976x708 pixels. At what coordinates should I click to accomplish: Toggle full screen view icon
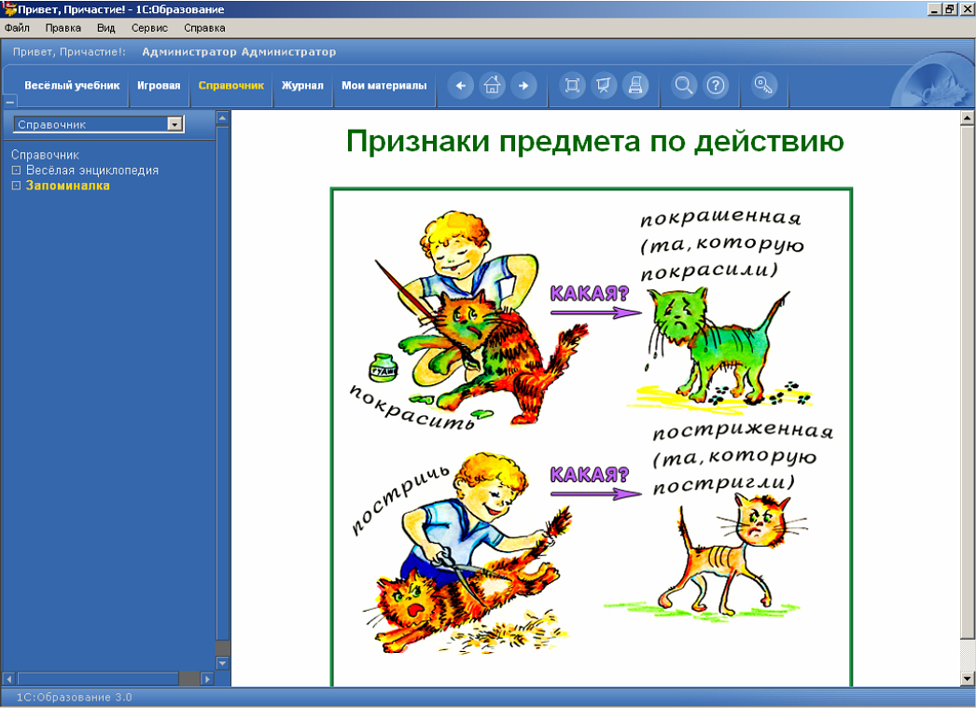coord(572,86)
